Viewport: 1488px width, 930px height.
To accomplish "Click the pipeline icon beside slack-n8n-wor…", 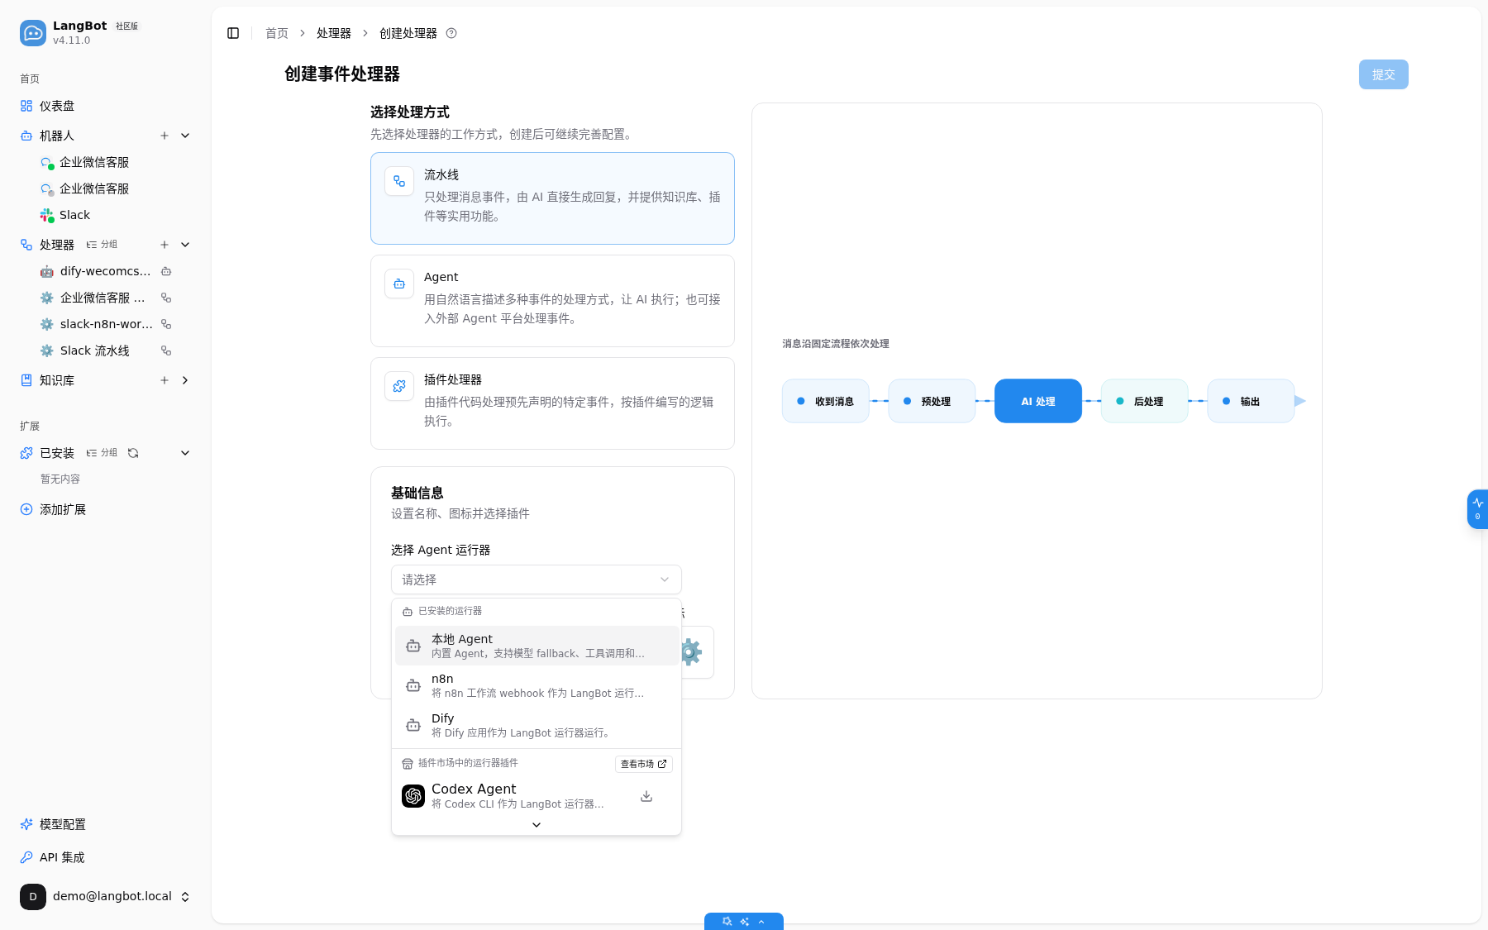I will click(x=166, y=324).
